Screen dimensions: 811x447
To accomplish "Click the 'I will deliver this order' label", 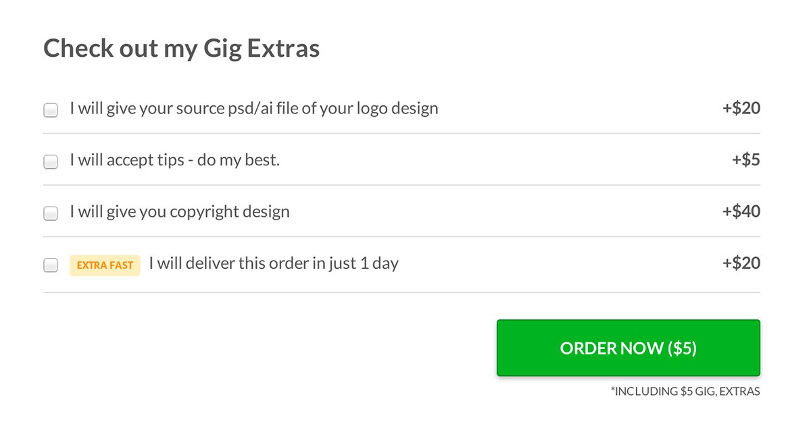I will point(273,263).
